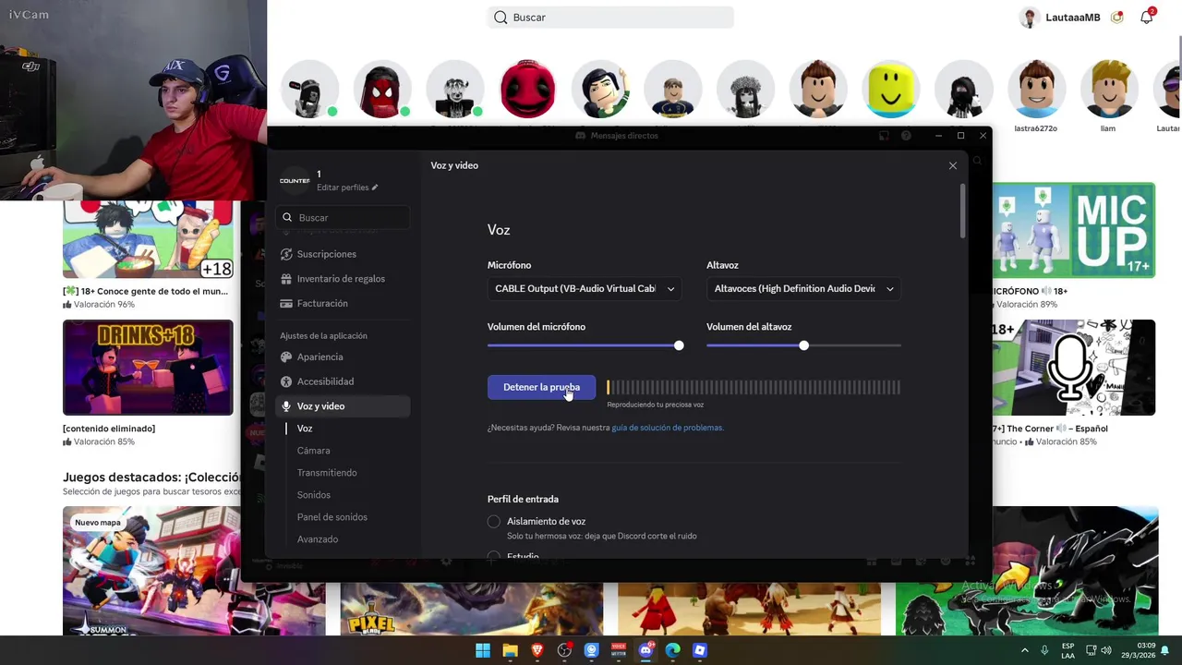
Task: Click the magnifier icon in Roblox Buscar bar
Action: click(x=501, y=17)
